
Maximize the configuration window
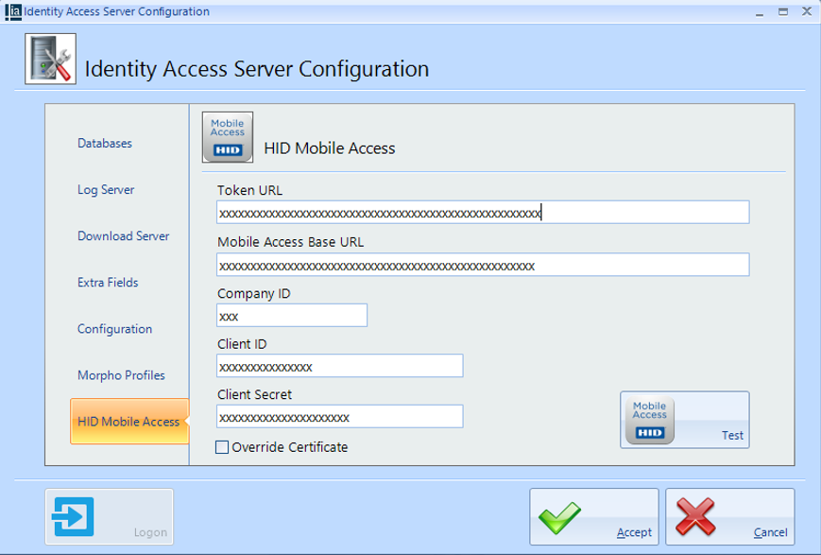tap(783, 11)
